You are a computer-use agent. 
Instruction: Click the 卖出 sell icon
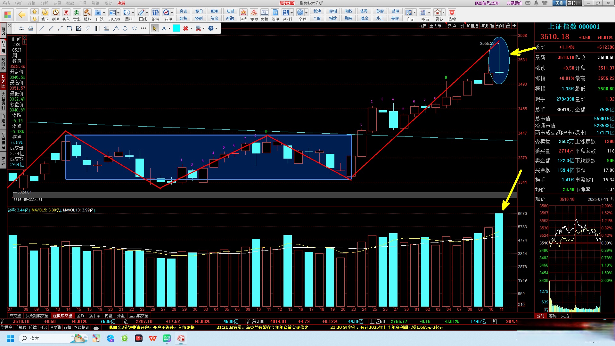pyautogui.click(x=77, y=13)
